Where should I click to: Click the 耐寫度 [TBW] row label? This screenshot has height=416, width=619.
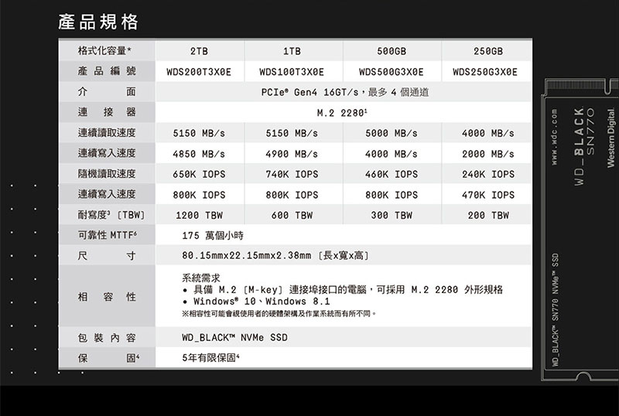pos(111,215)
